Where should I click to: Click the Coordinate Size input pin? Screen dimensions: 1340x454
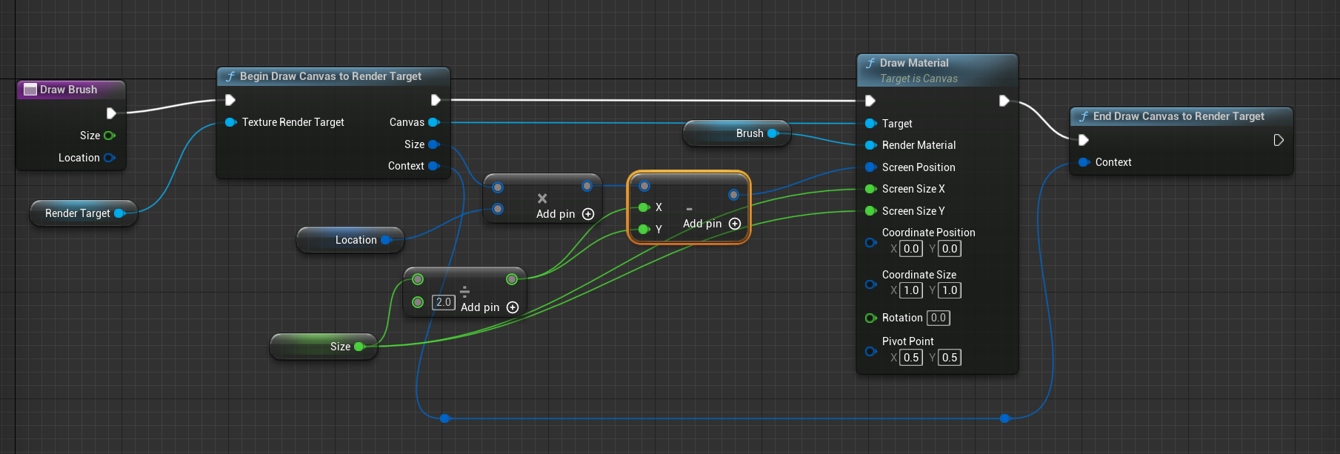(871, 284)
